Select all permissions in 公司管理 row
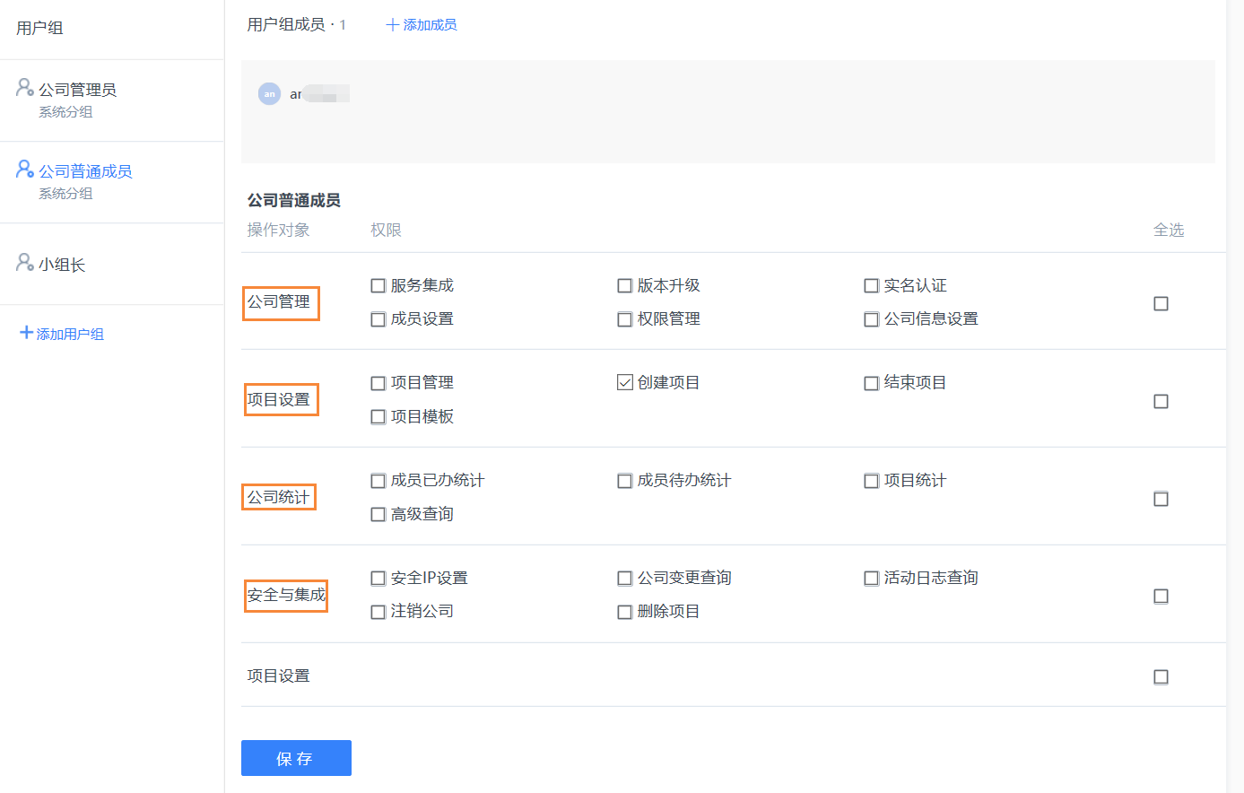This screenshot has height=793, width=1244. (x=1161, y=303)
